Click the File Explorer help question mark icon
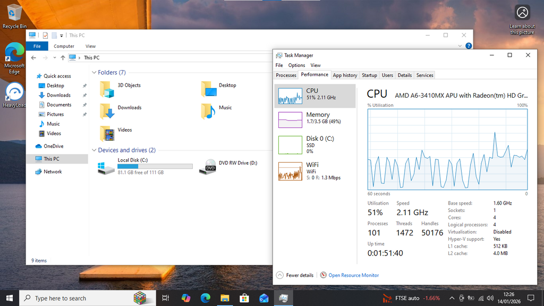Screen dimensions: 544x306 point(469,46)
